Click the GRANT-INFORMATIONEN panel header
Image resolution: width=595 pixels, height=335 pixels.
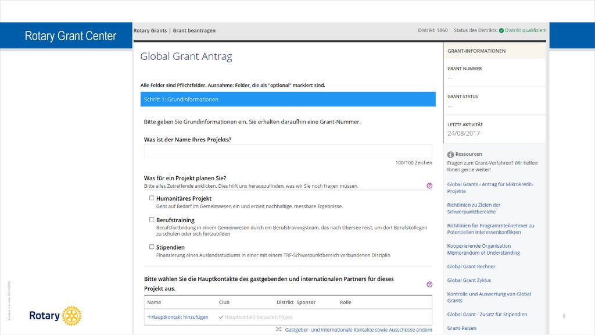click(495, 51)
